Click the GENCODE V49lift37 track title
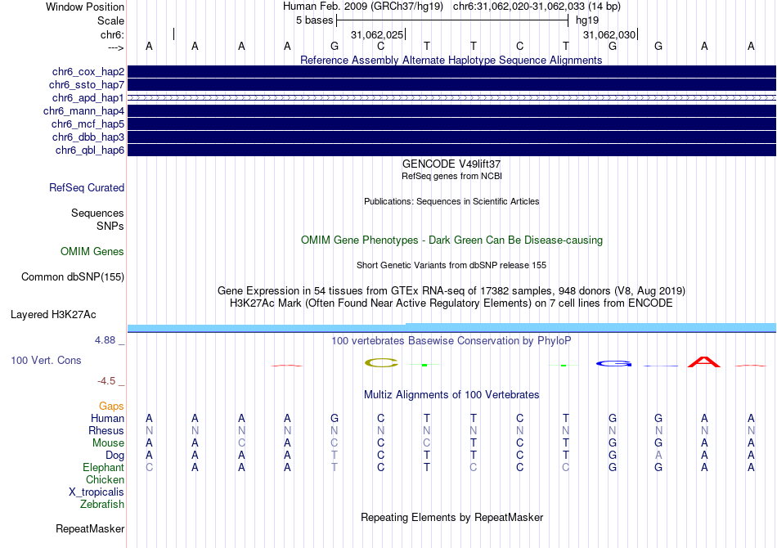Image resolution: width=777 pixels, height=548 pixels. (451, 164)
